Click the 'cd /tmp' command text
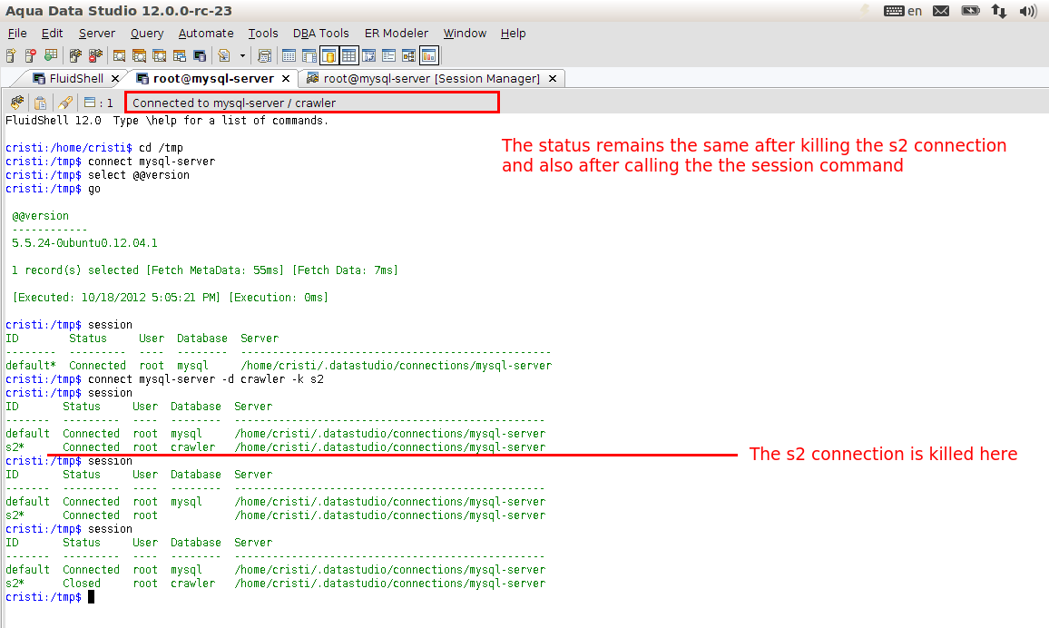 161,148
